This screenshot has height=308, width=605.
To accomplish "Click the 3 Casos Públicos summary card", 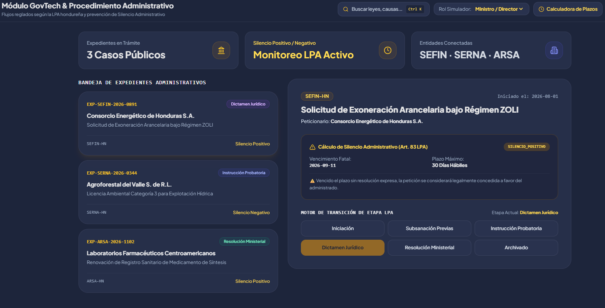I will tap(158, 50).
